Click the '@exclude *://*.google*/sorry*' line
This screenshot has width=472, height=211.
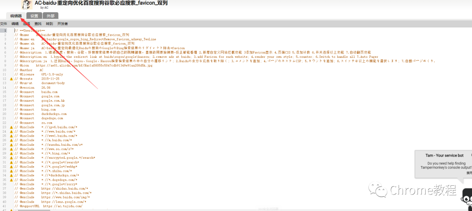point(46,184)
